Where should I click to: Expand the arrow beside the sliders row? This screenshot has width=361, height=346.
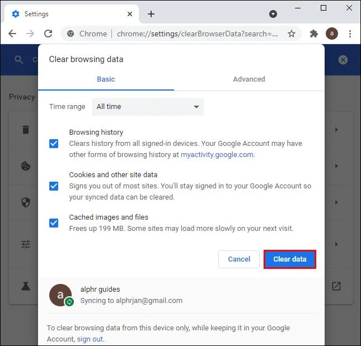coord(336,244)
